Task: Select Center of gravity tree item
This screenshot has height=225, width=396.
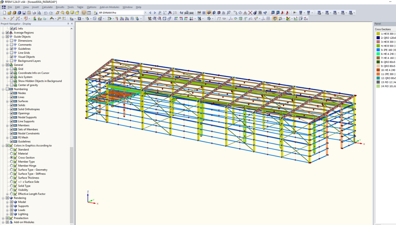Action: click(28, 85)
